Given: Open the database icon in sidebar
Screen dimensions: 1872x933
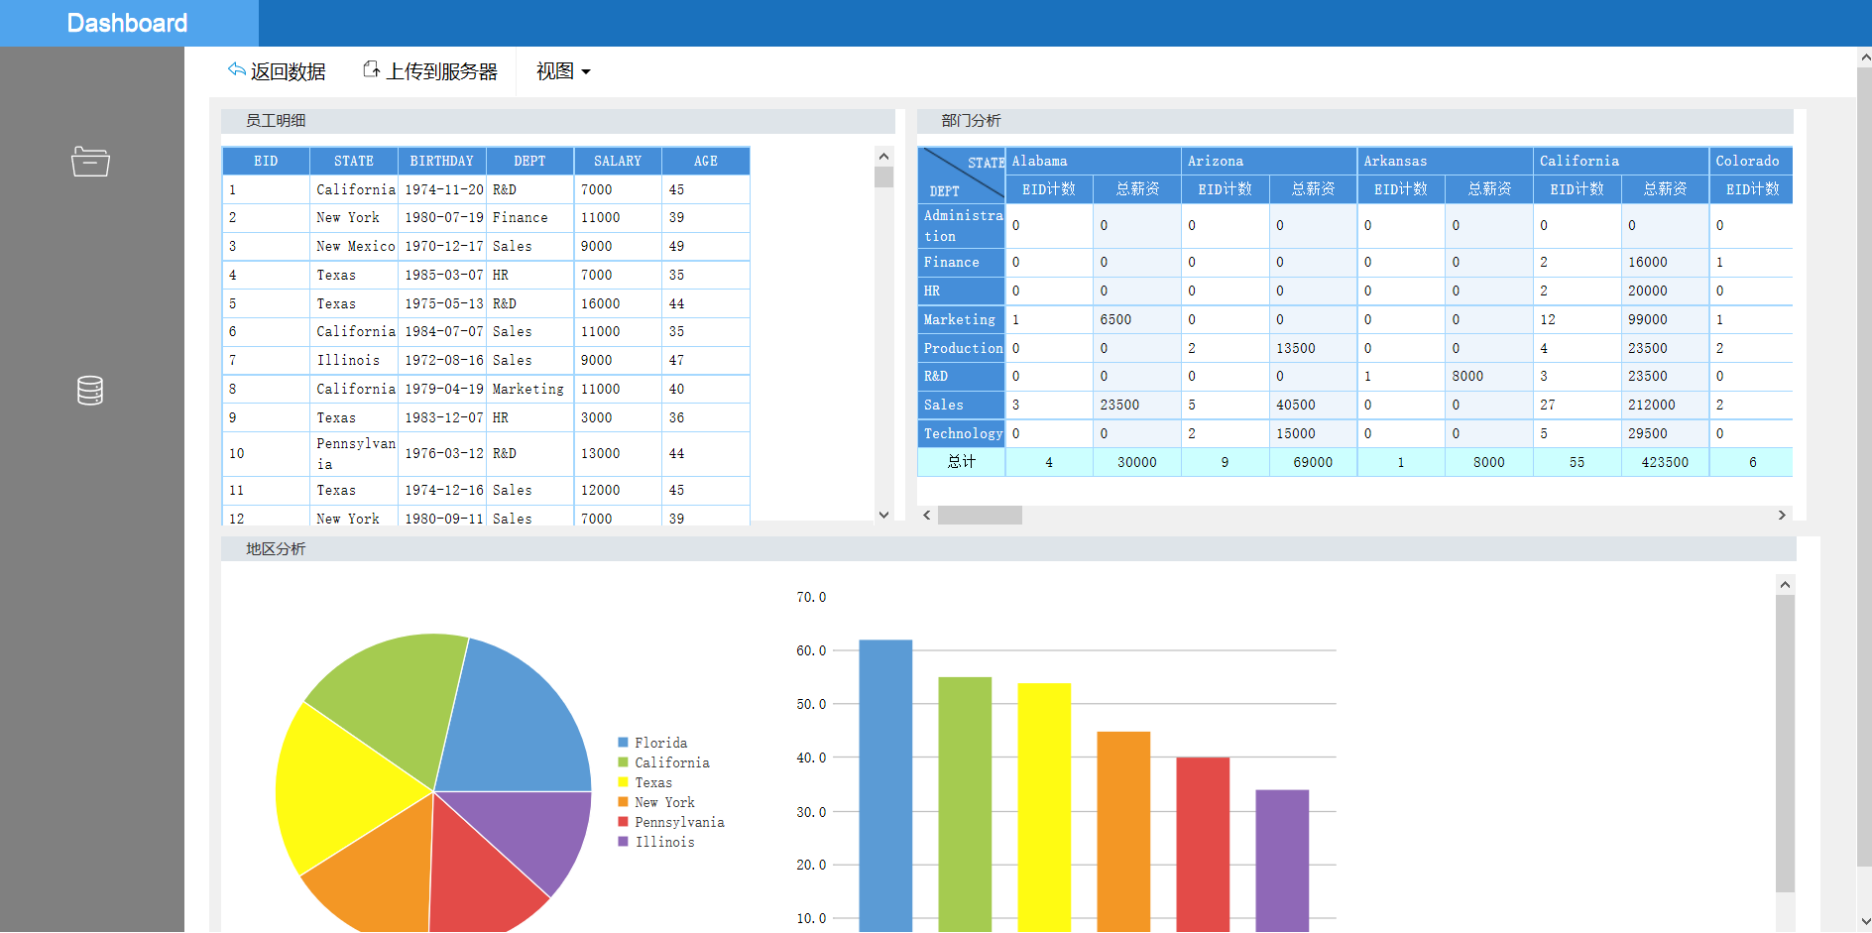Looking at the screenshot, I should pyautogui.click(x=90, y=391).
